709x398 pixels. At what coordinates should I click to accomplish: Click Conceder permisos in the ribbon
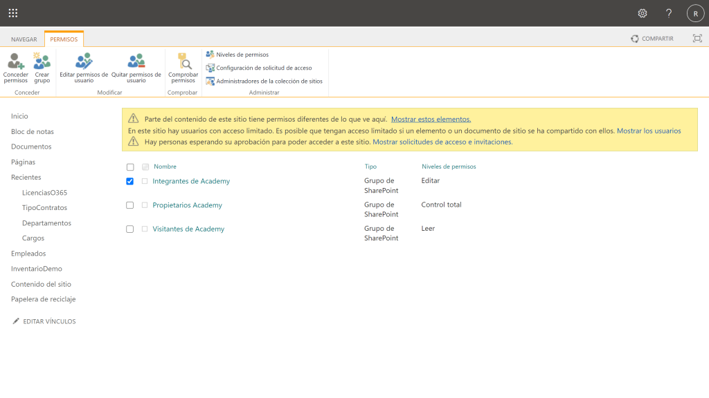(x=15, y=67)
